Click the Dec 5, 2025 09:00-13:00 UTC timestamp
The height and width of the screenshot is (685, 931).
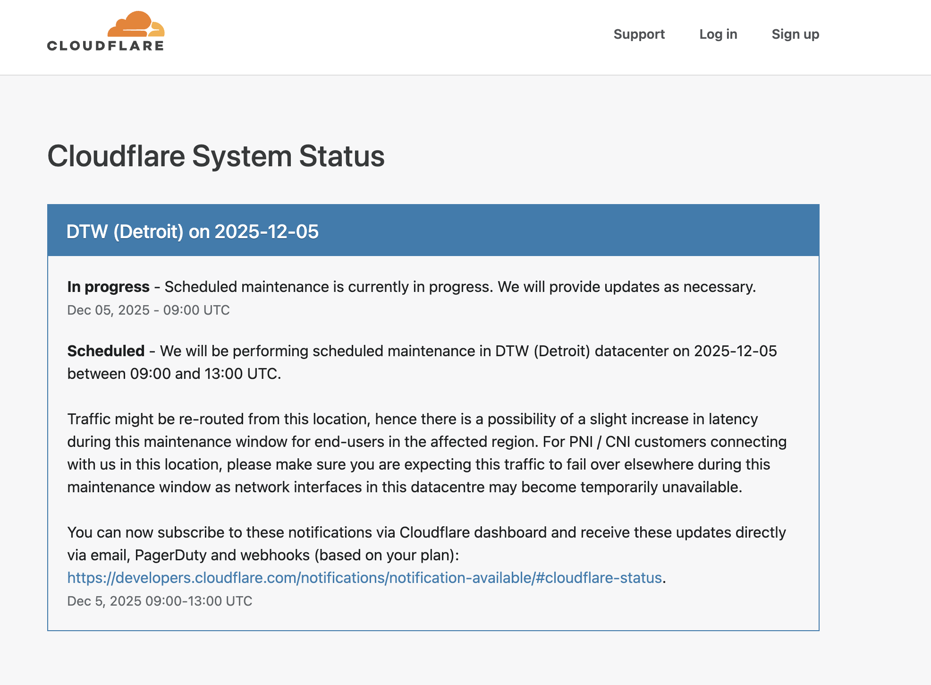[160, 601]
